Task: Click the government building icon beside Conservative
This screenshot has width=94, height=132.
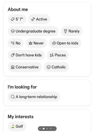Action: point(13,67)
